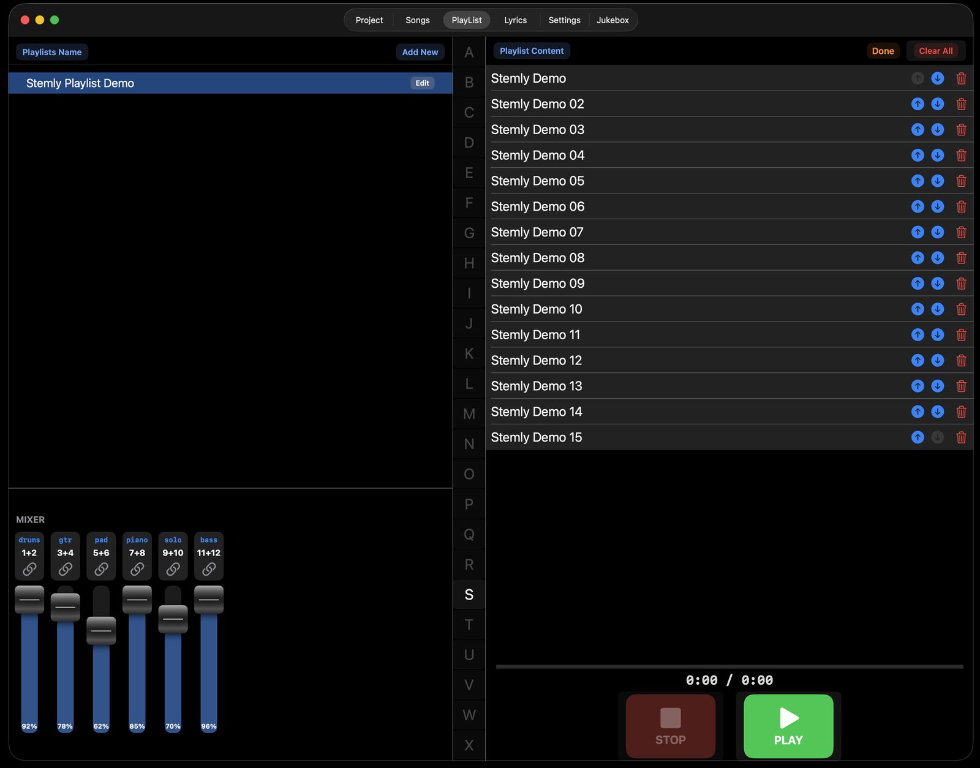
Task: Open the Lyrics tab
Action: 516,20
